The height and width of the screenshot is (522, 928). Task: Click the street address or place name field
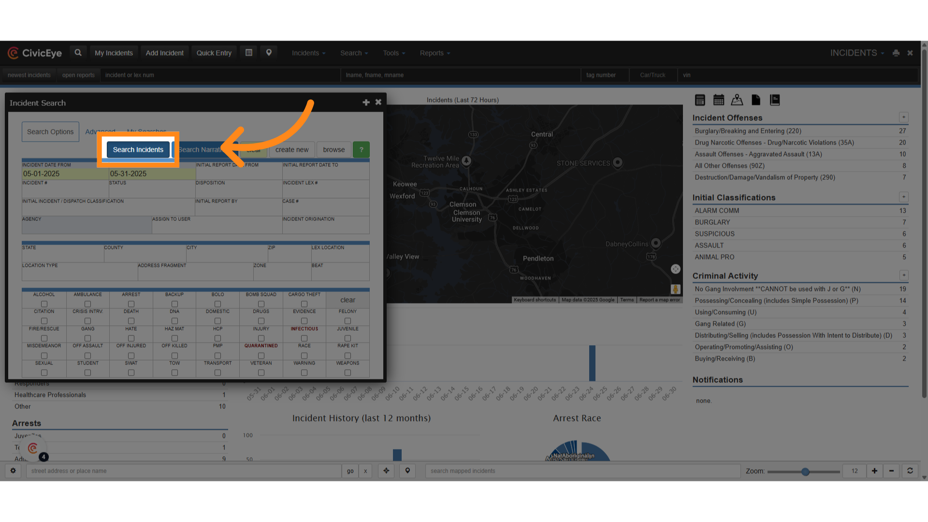coord(184,471)
